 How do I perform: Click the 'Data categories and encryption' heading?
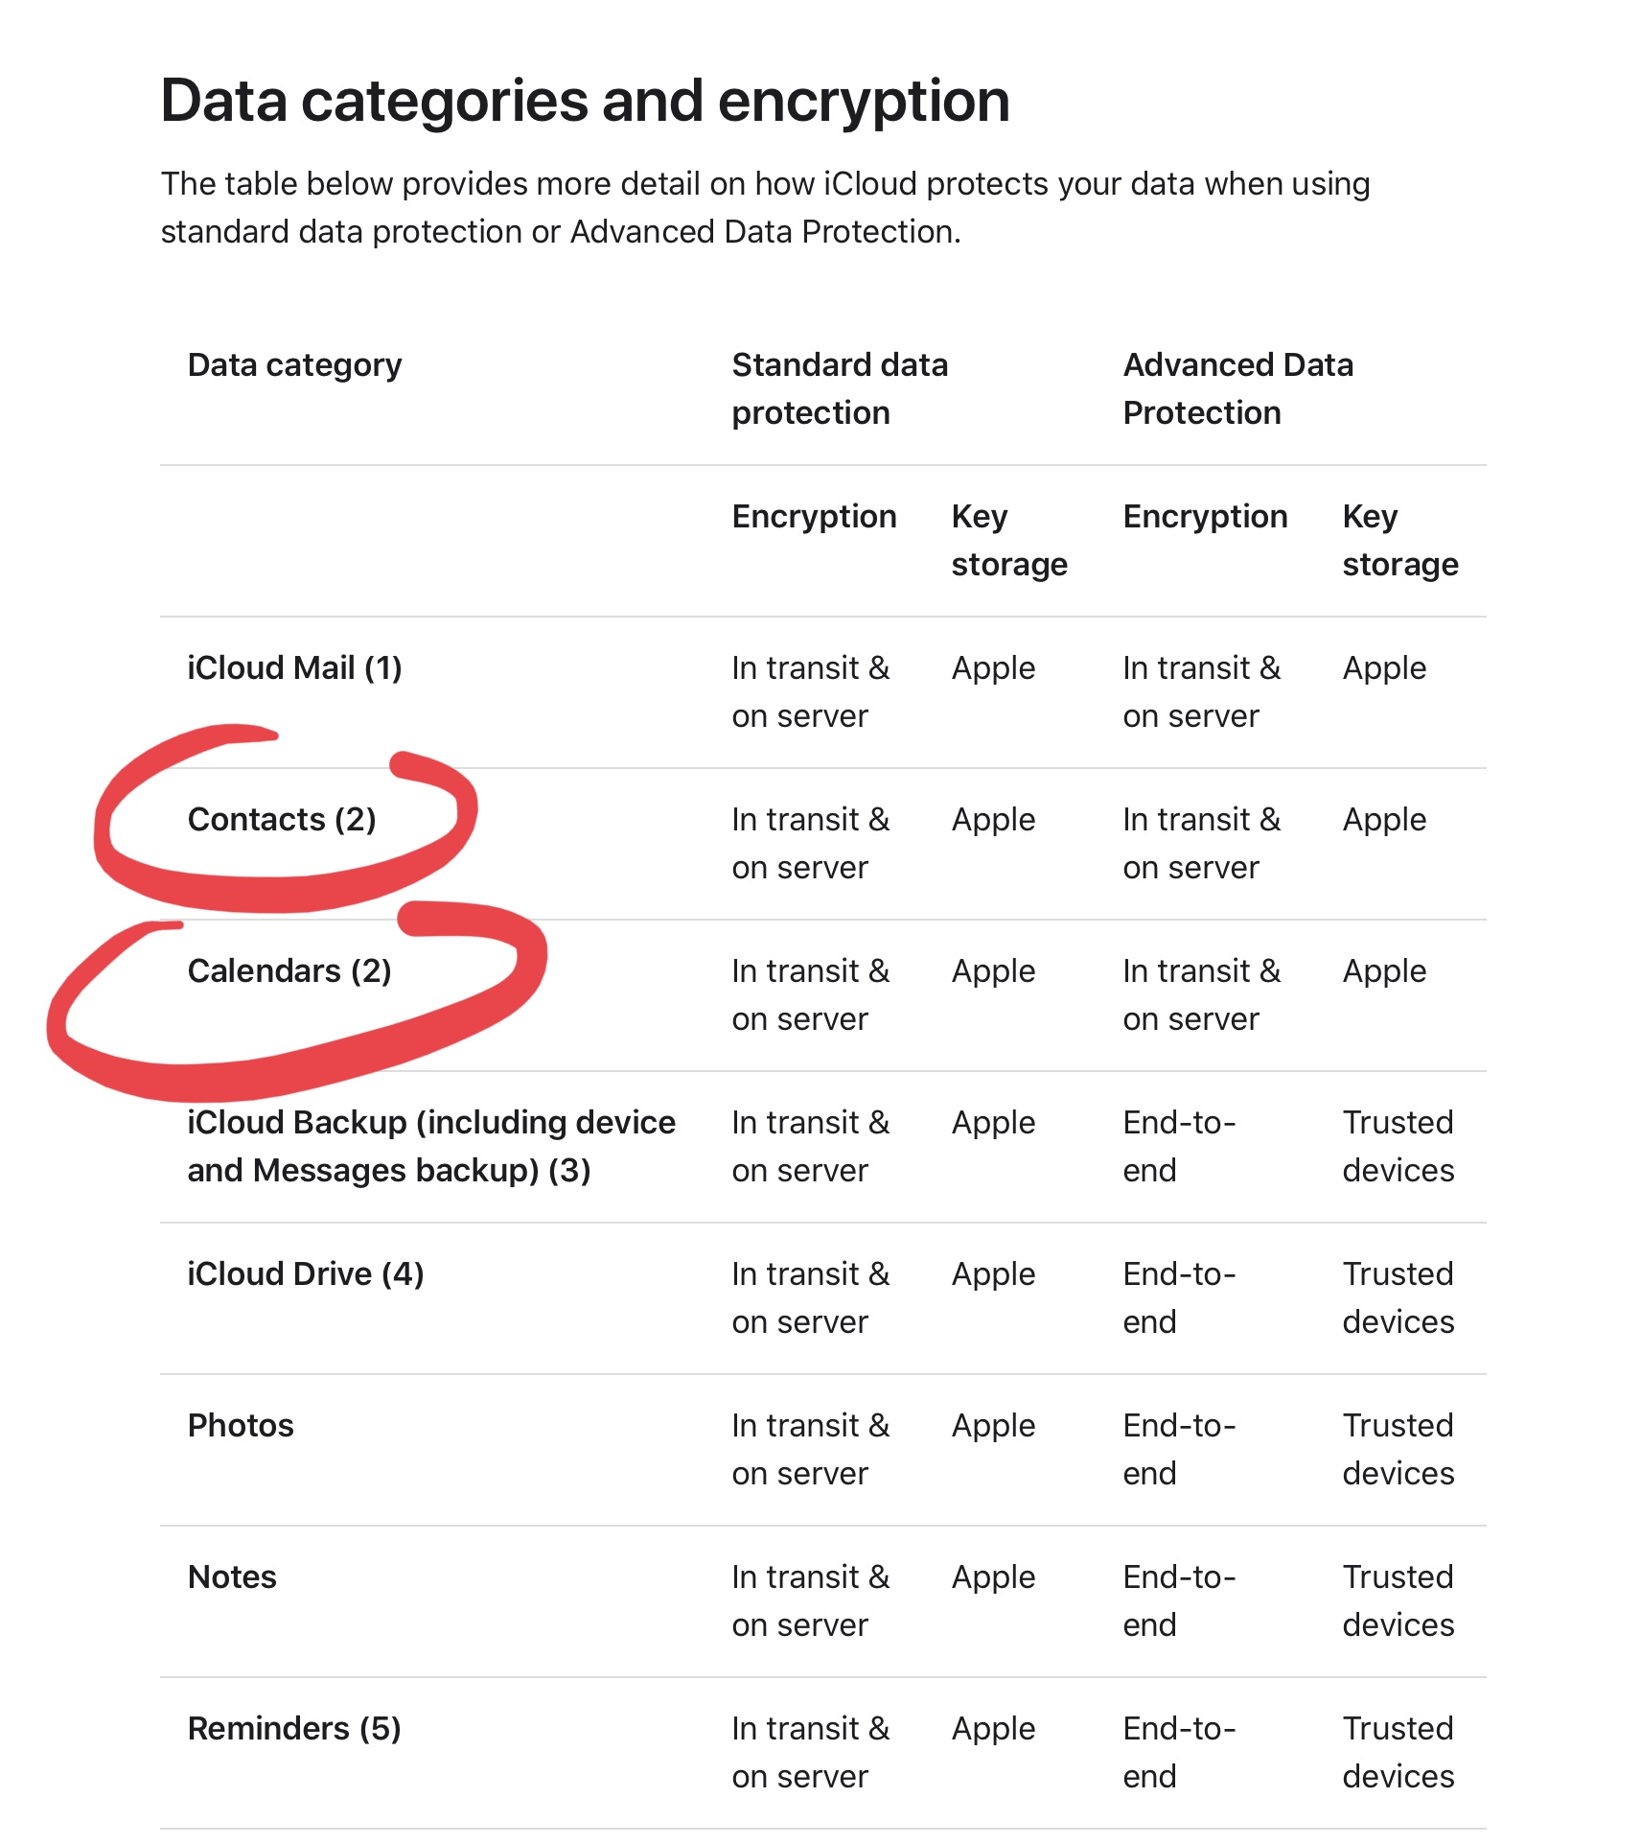585,101
